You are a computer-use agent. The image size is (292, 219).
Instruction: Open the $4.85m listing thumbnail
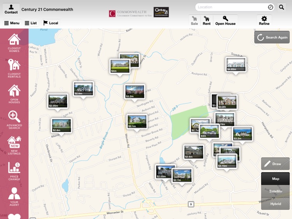point(236,65)
